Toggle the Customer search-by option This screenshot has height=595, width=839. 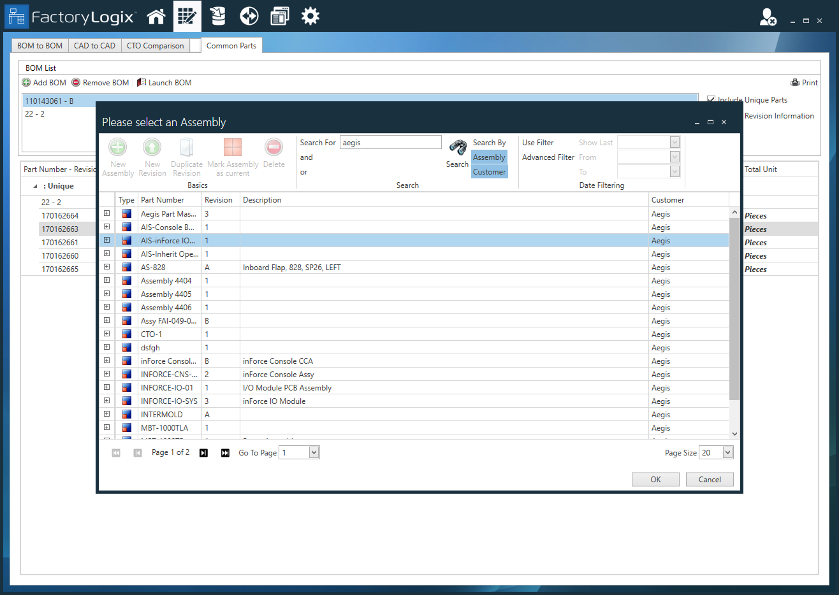(489, 172)
